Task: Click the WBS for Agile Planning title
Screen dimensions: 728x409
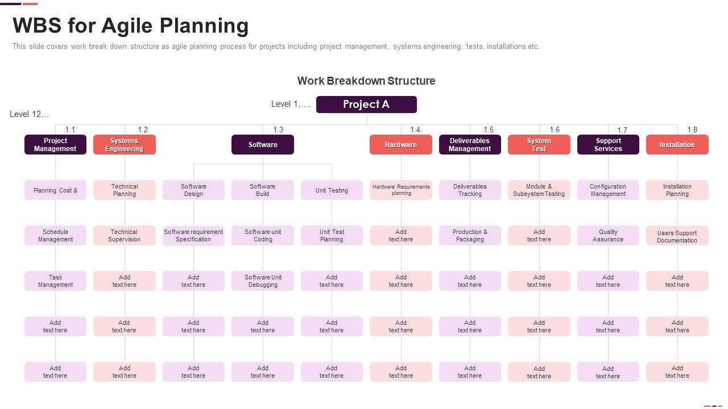Action: [x=131, y=26]
